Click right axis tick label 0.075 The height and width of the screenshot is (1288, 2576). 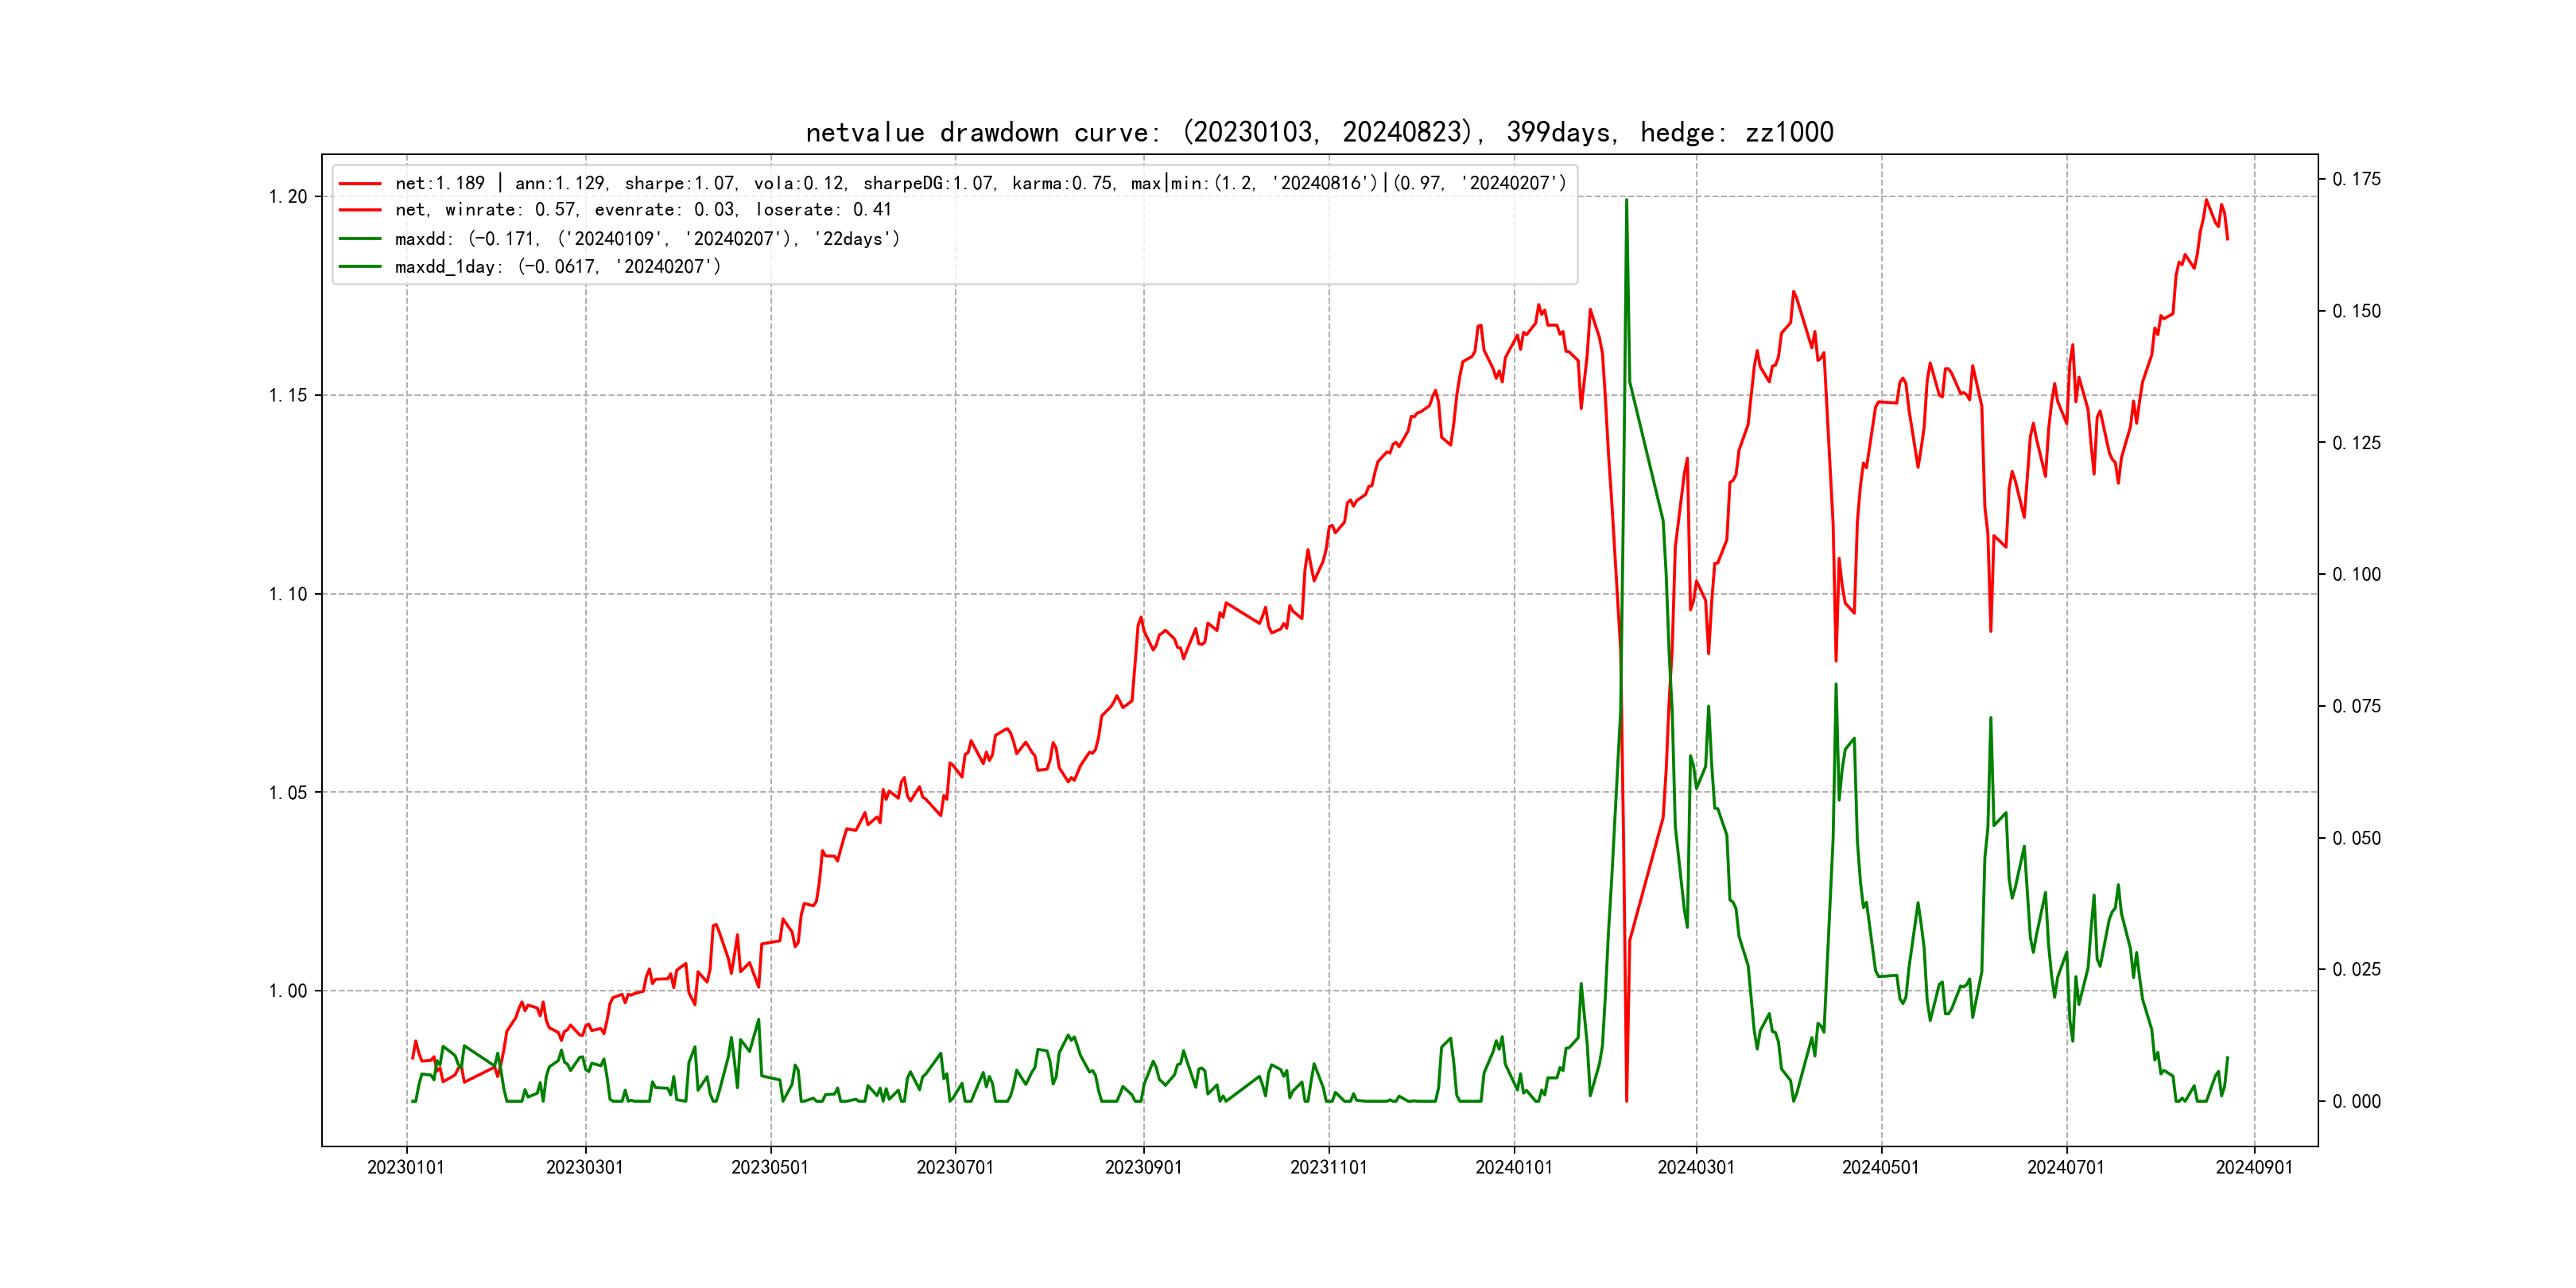tap(2356, 707)
